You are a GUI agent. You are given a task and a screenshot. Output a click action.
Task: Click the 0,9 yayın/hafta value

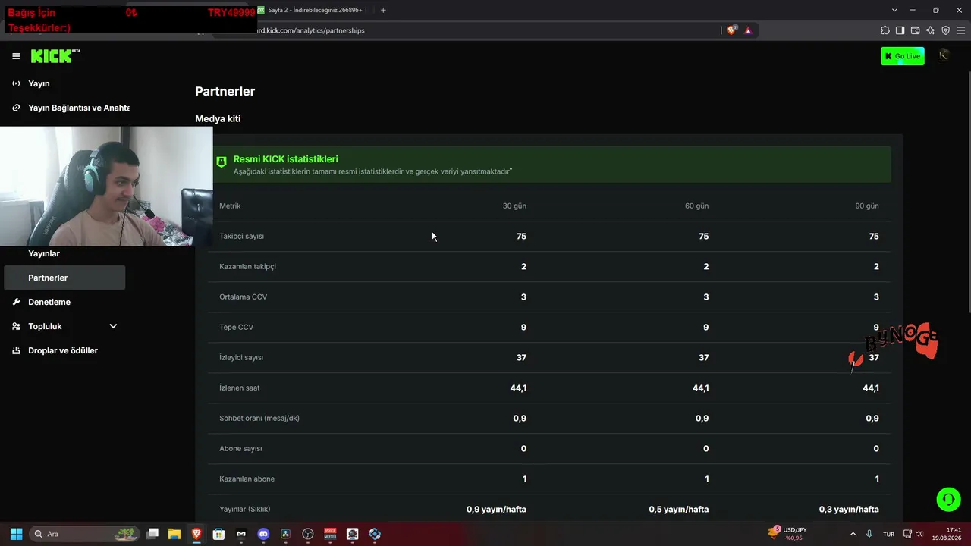point(496,509)
